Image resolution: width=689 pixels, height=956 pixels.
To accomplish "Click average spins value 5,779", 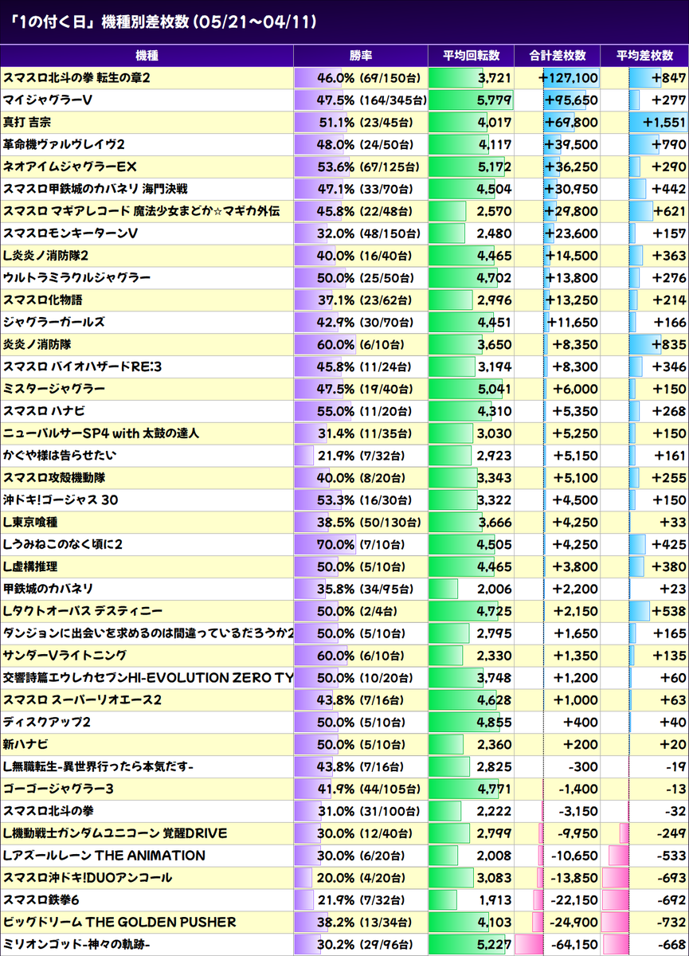I will coord(493,100).
